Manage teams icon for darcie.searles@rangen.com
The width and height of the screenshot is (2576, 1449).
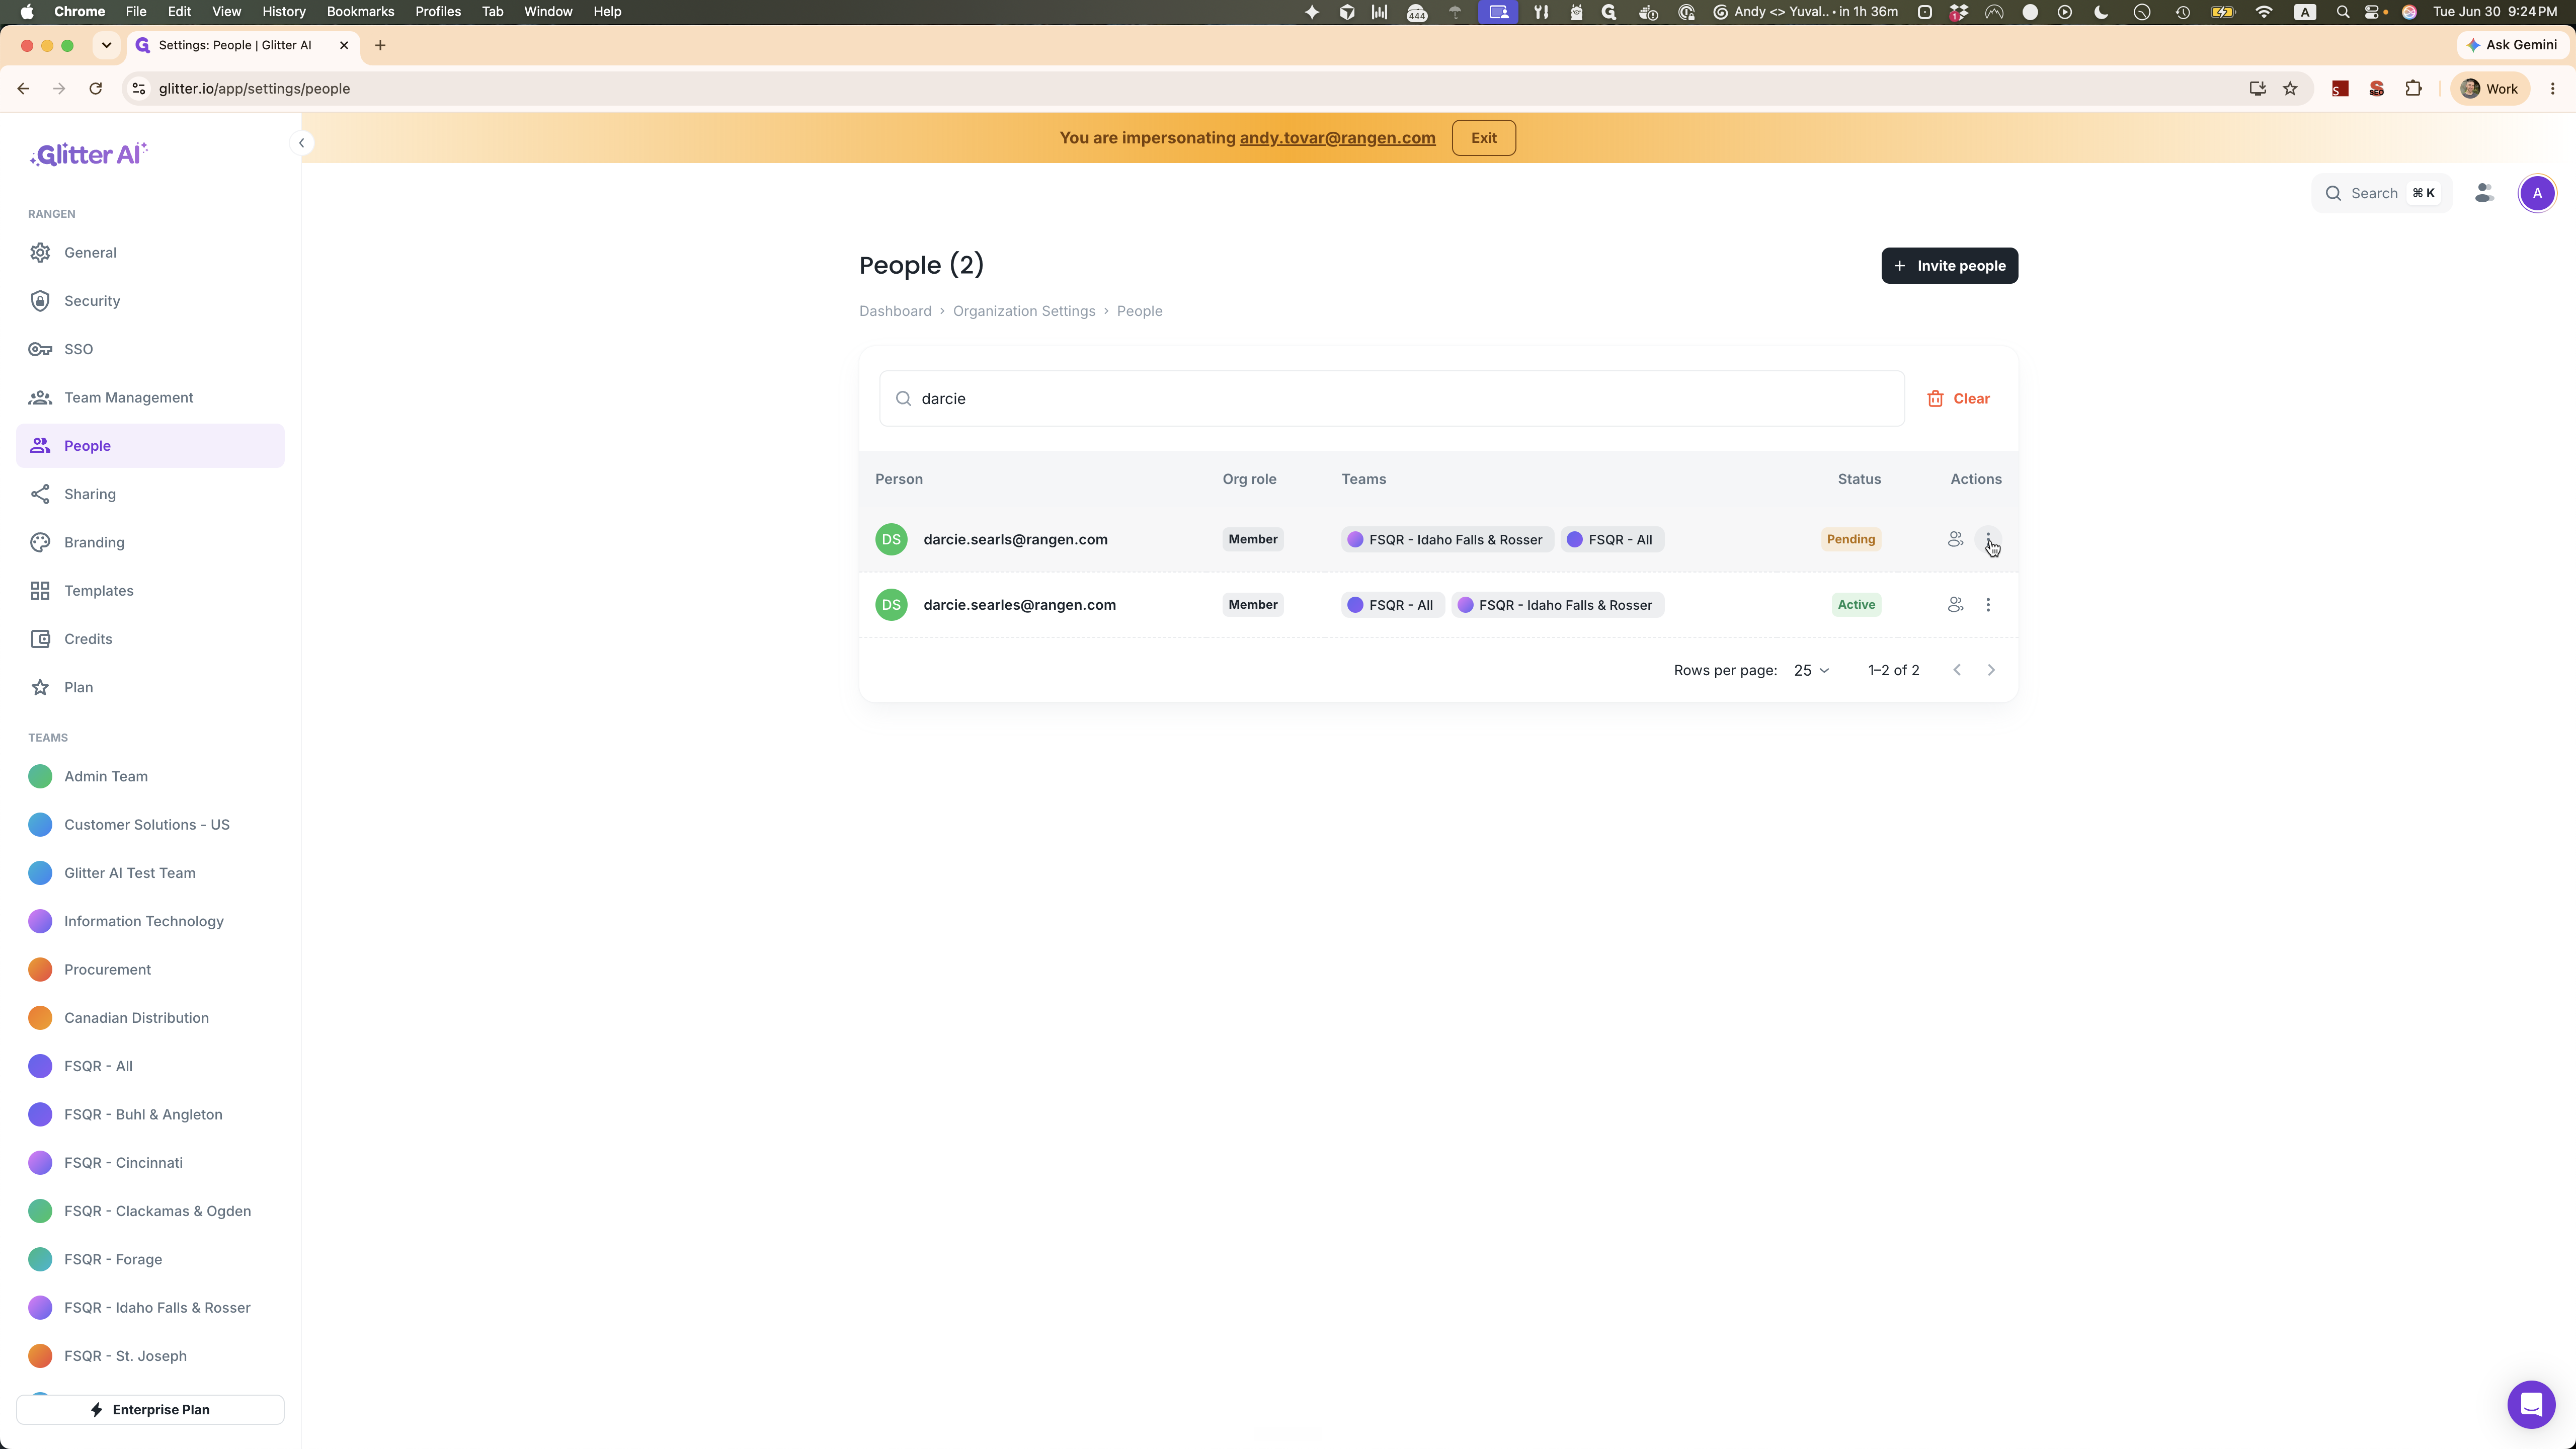1955,605
